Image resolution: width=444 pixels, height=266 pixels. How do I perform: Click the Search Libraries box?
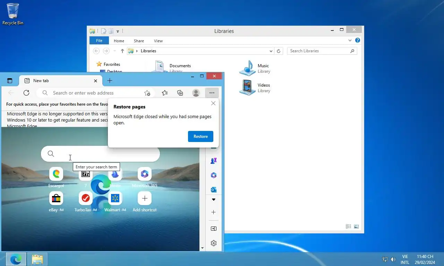click(x=322, y=51)
